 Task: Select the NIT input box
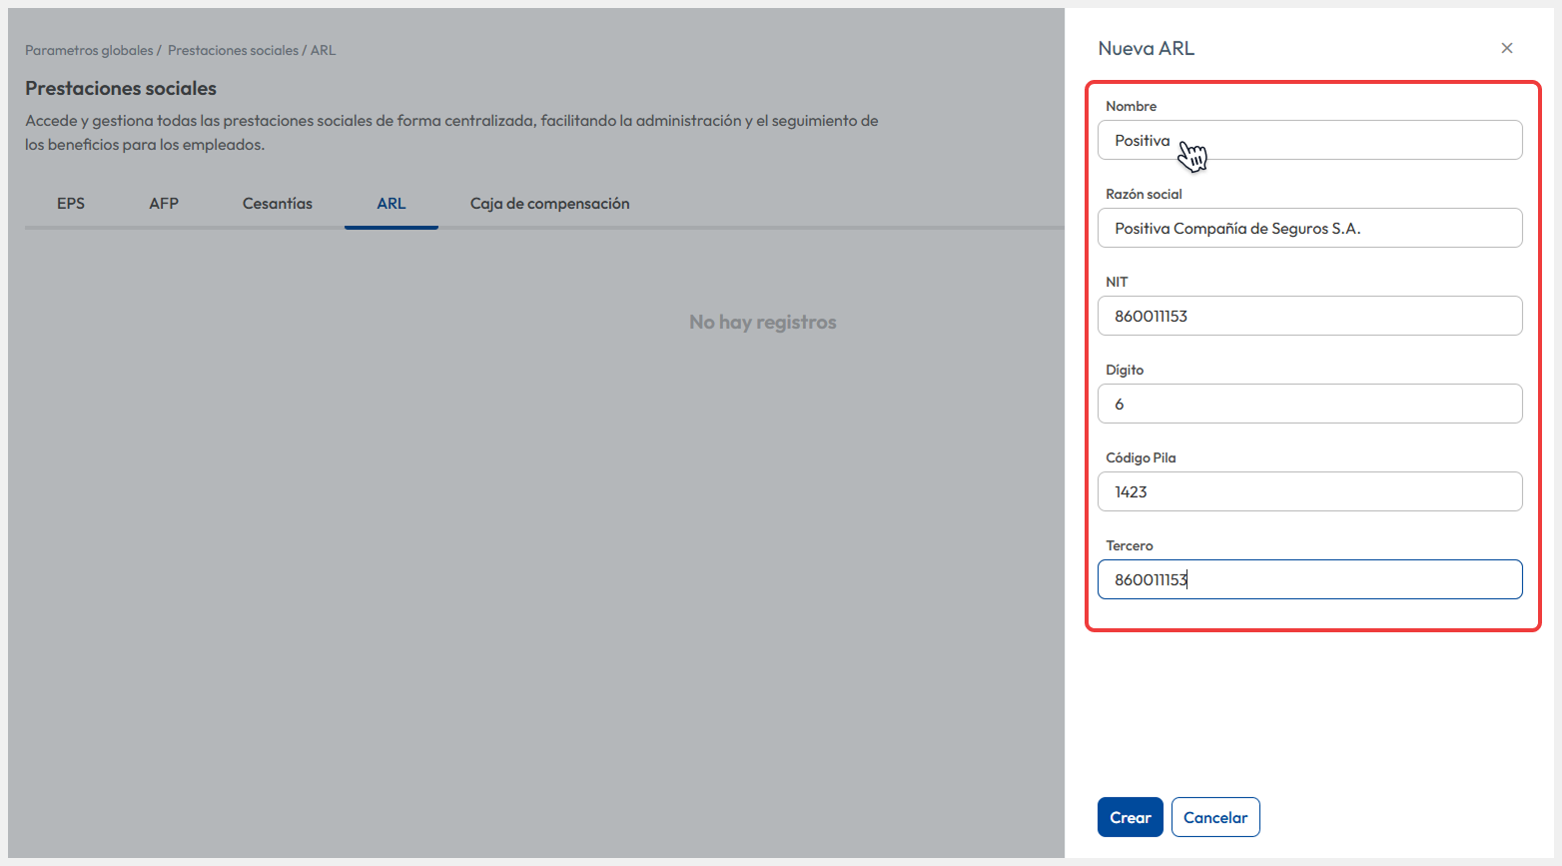coord(1308,317)
